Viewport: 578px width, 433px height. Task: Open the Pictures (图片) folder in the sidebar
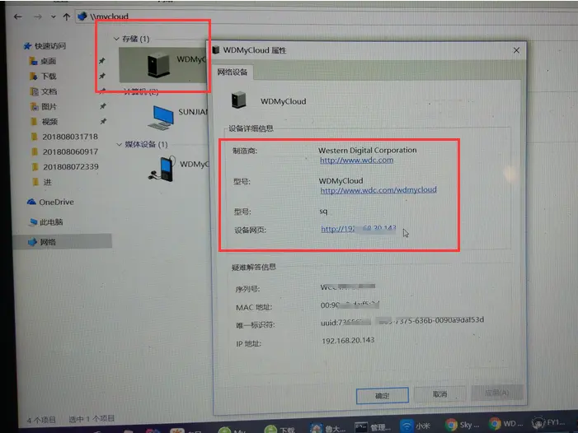coord(44,107)
